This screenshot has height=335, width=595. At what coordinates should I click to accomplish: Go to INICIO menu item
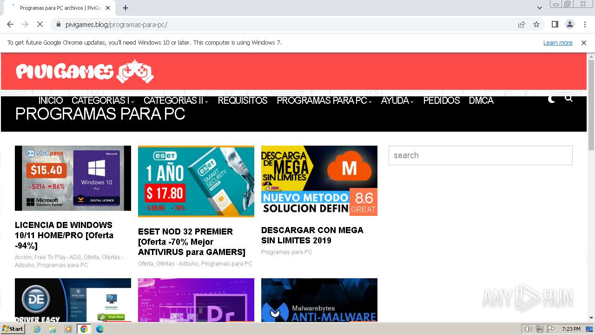click(x=51, y=100)
